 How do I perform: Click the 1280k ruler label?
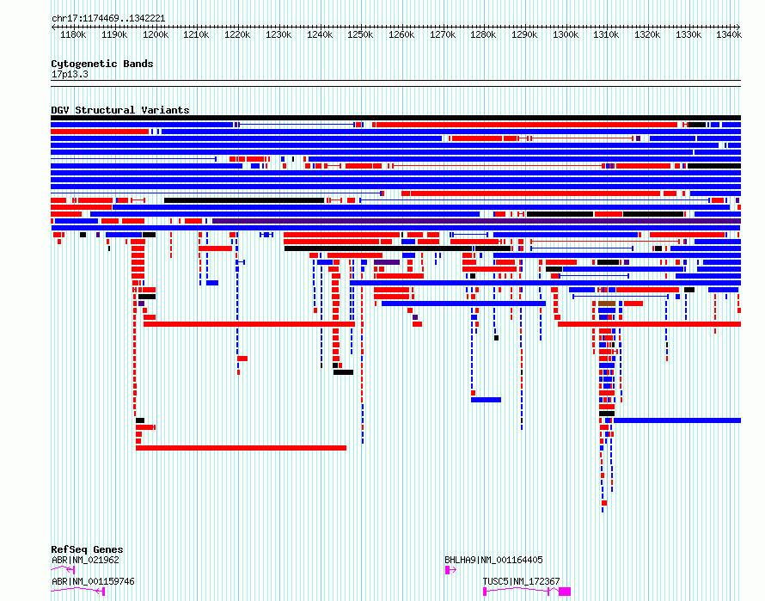coord(483,34)
